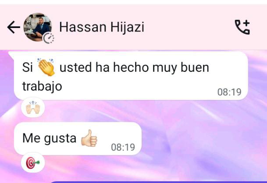Tap the word "trabajo" in the message

tap(42, 87)
